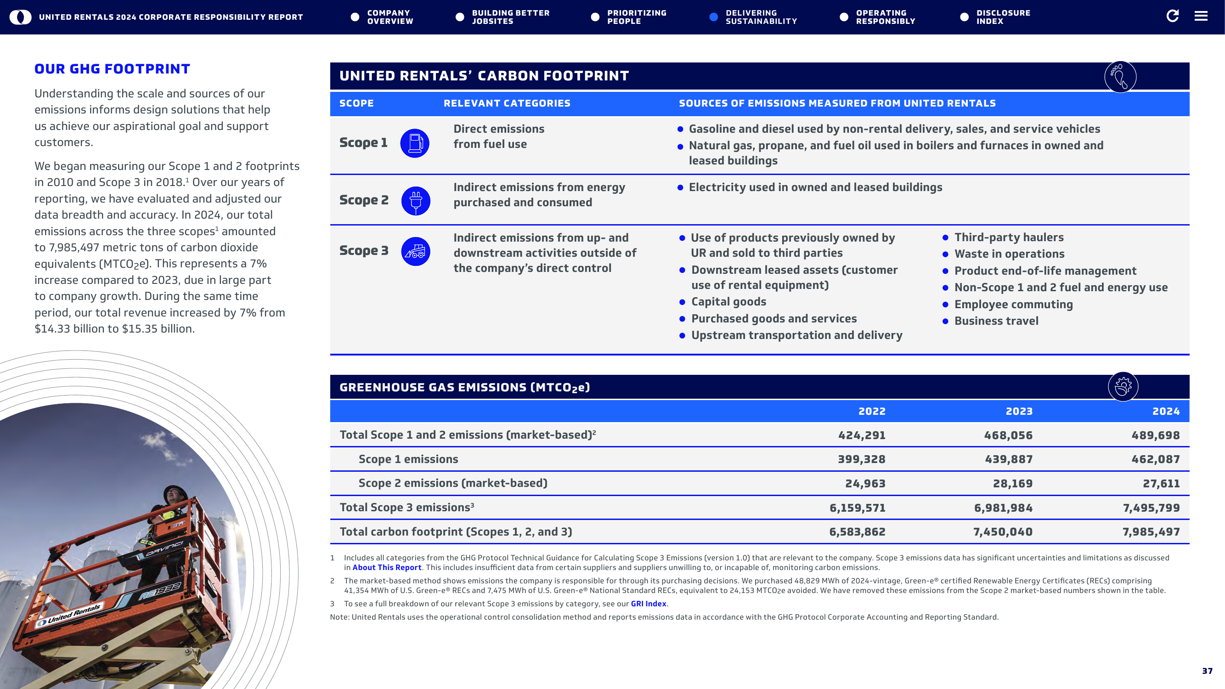Click the 2023 total value 7,450,040
Screen dimensions: 1225x689
tap(1003, 532)
